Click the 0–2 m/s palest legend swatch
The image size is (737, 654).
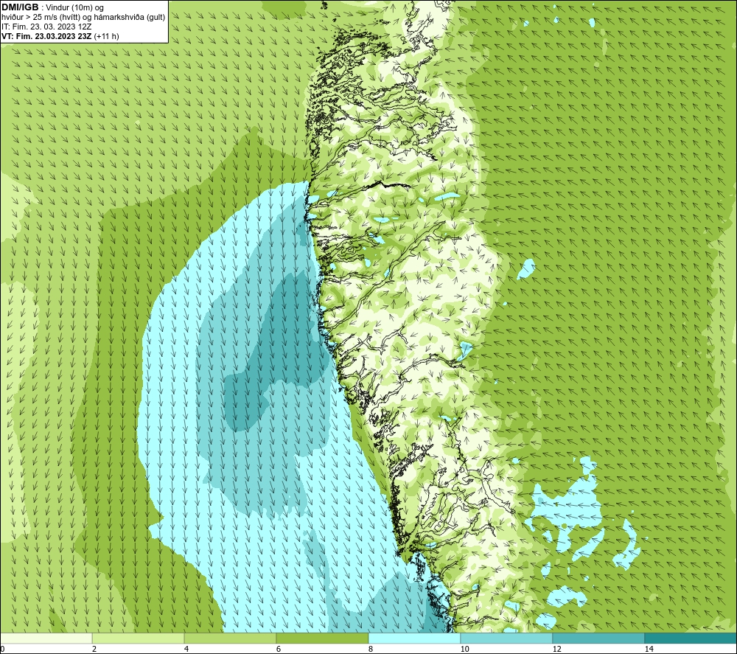46,639
